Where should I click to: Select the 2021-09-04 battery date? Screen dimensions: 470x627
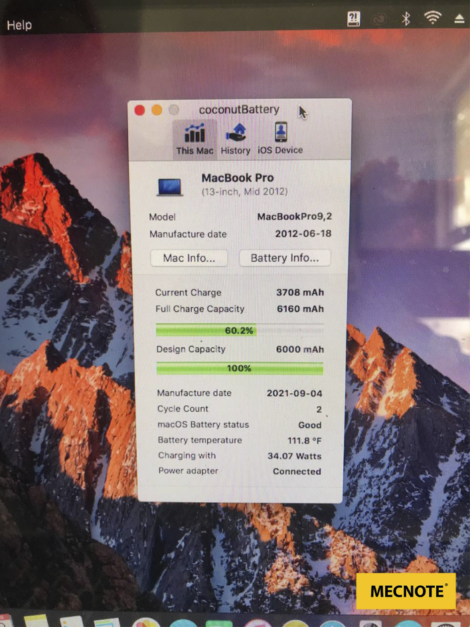pyautogui.click(x=295, y=393)
